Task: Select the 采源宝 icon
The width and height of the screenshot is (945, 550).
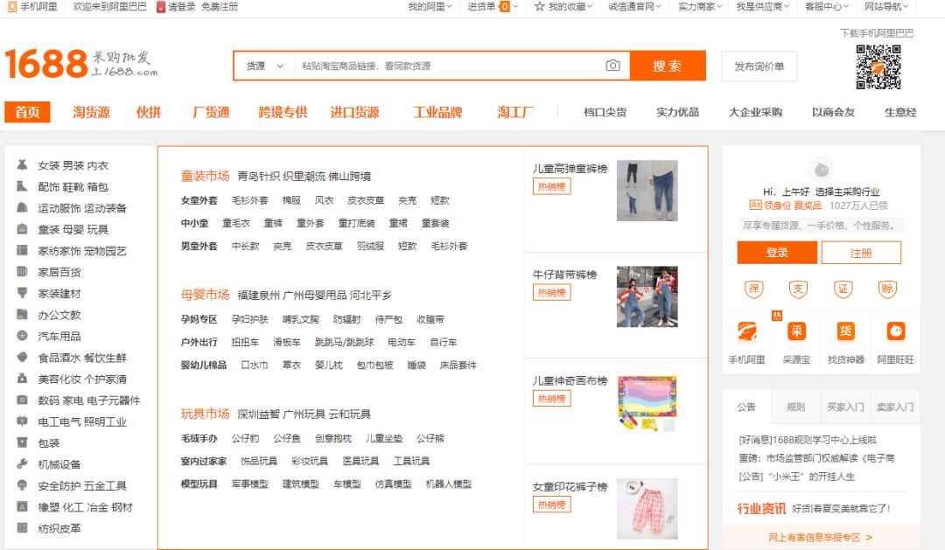Action: [796, 332]
